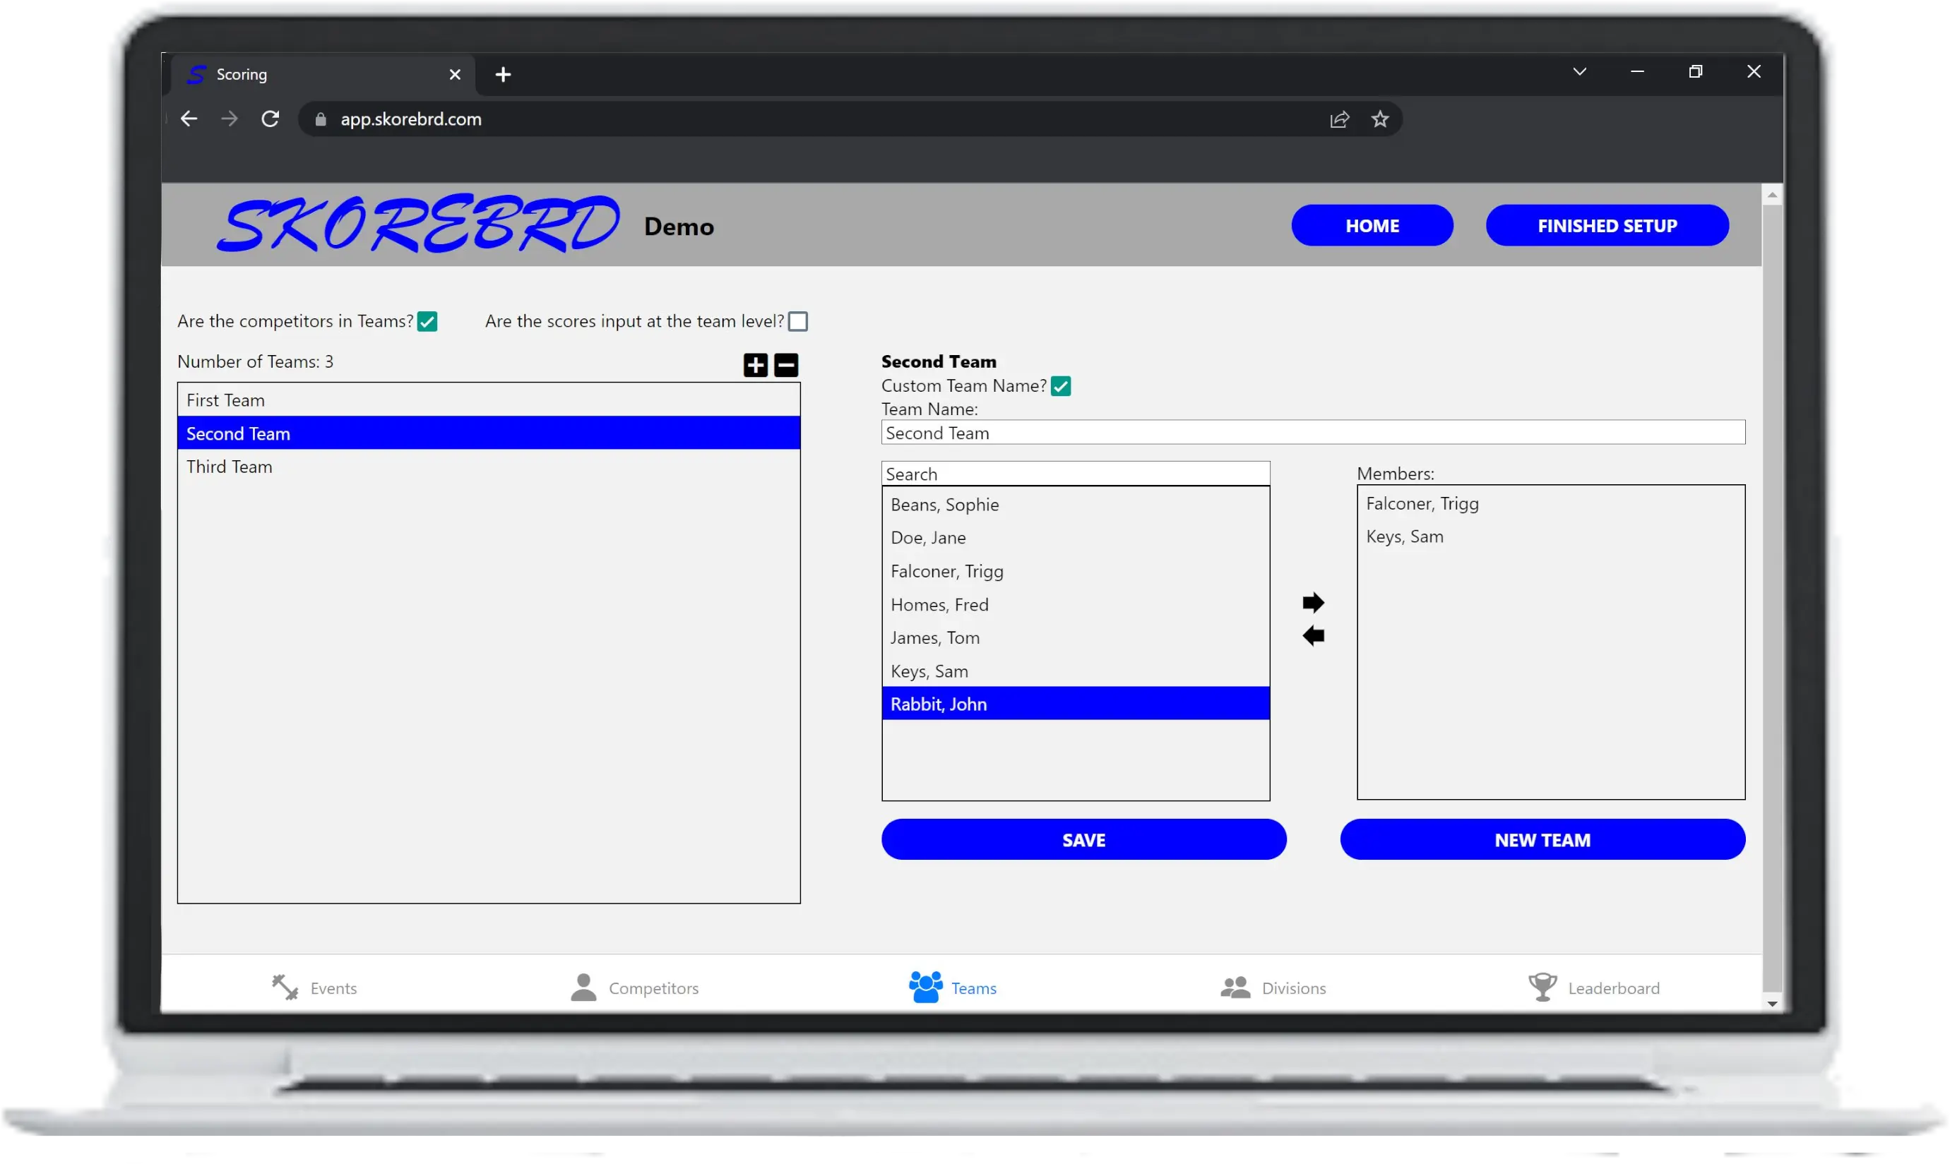Click the HOME button in top navigation
The width and height of the screenshot is (1950, 1164).
pyautogui.click(x=1372, y=226)
